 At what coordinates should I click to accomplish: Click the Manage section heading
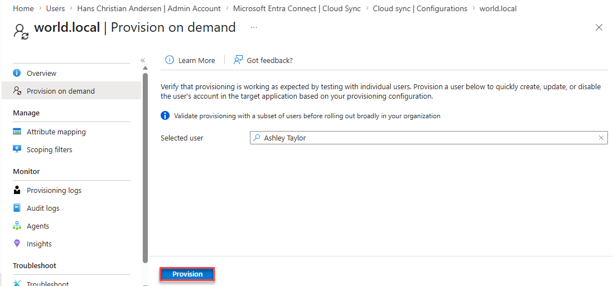click(26, 113)
